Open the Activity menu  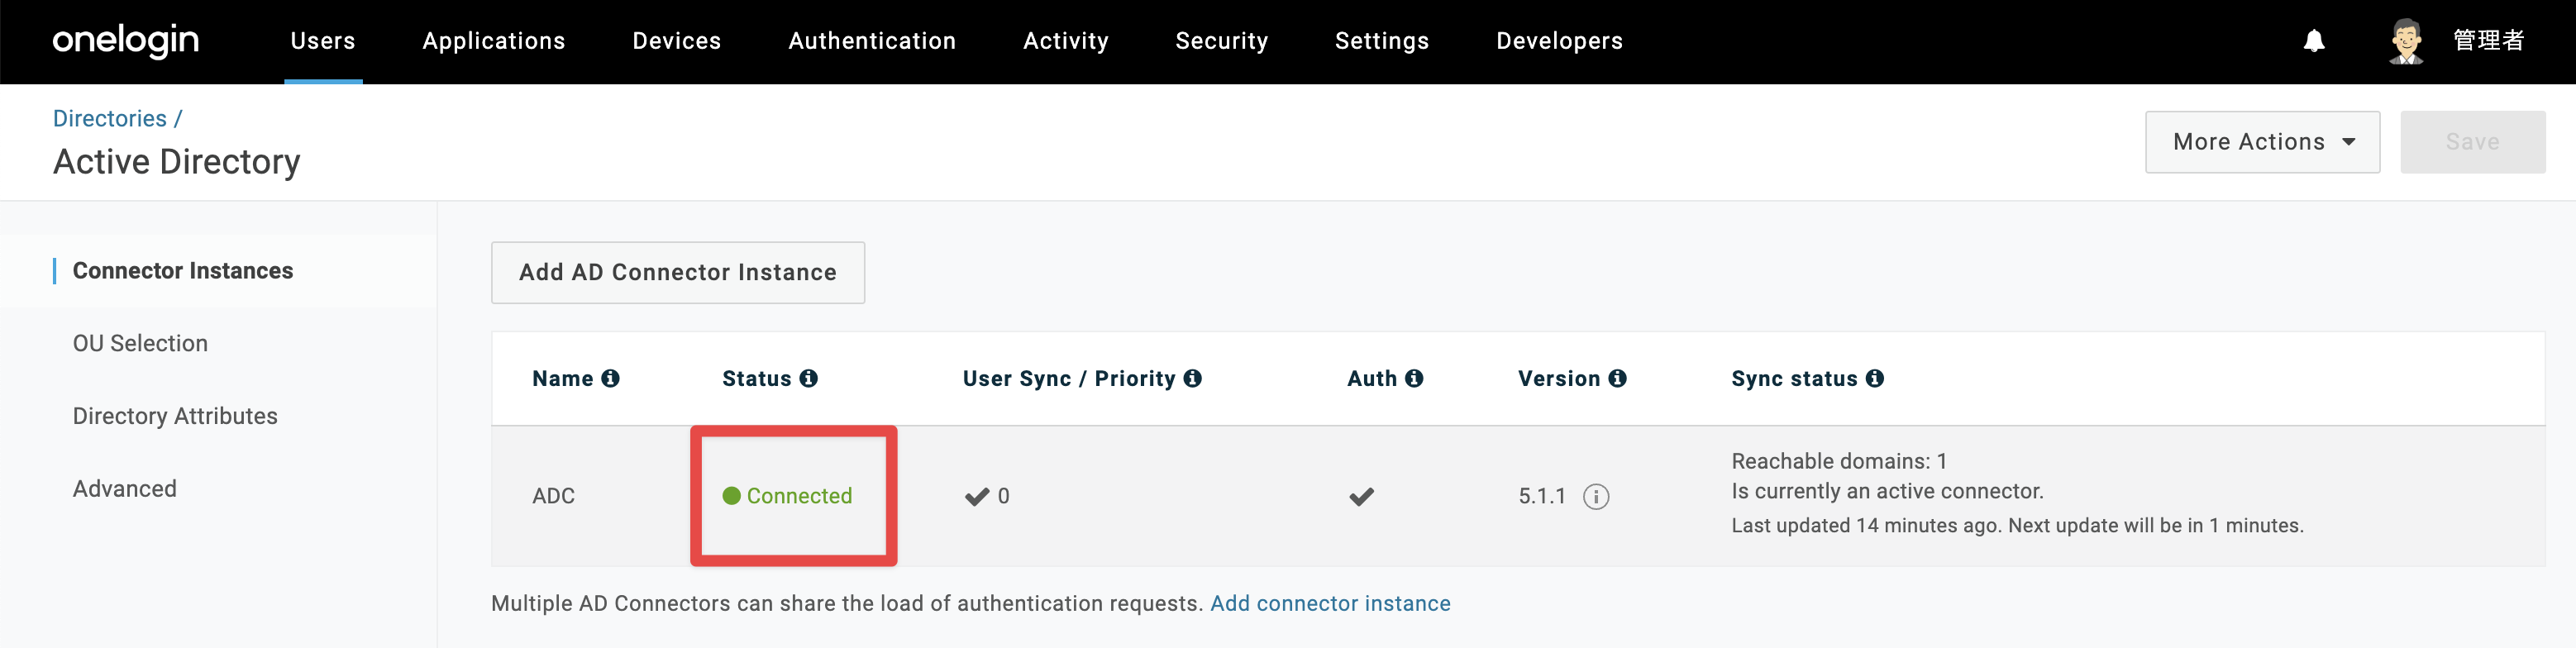pyautogui.click(x=1066, y=41)
